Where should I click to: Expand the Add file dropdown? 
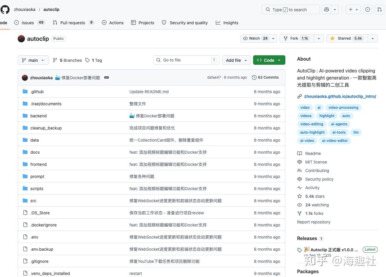click(x=236, y=60)
